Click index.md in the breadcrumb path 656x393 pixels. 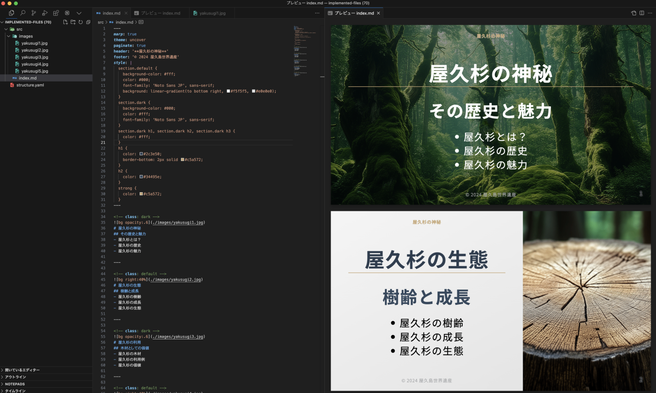coord(124,22)
